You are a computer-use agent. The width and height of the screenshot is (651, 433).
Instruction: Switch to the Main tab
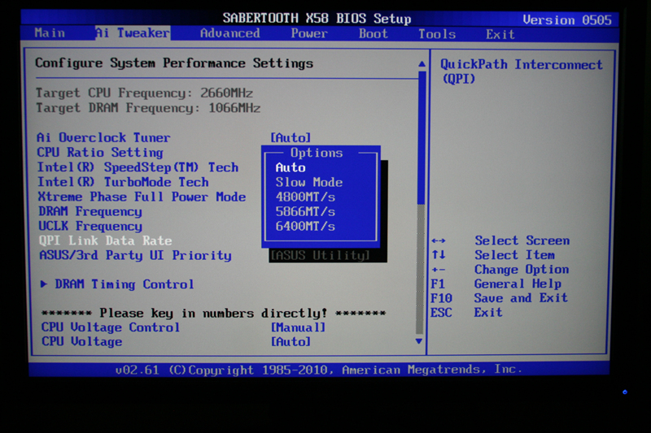50,32
